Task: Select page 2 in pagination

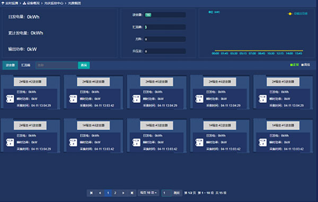Action: tap(115, 193)
